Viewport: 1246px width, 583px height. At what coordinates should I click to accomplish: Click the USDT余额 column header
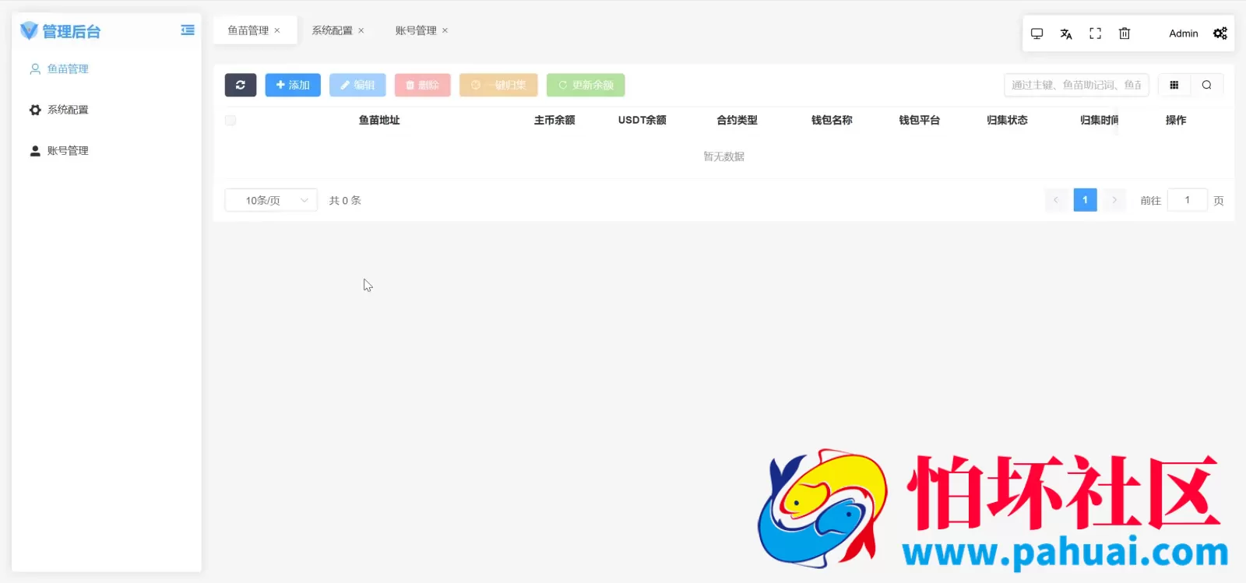click(x=642, y=120)
